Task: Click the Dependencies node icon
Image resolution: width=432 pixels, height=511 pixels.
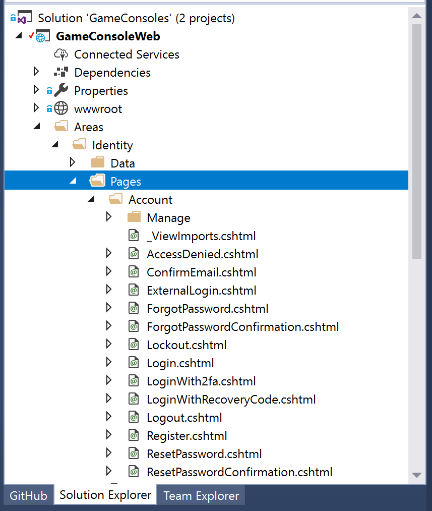Action: click(x=61, y=72)
